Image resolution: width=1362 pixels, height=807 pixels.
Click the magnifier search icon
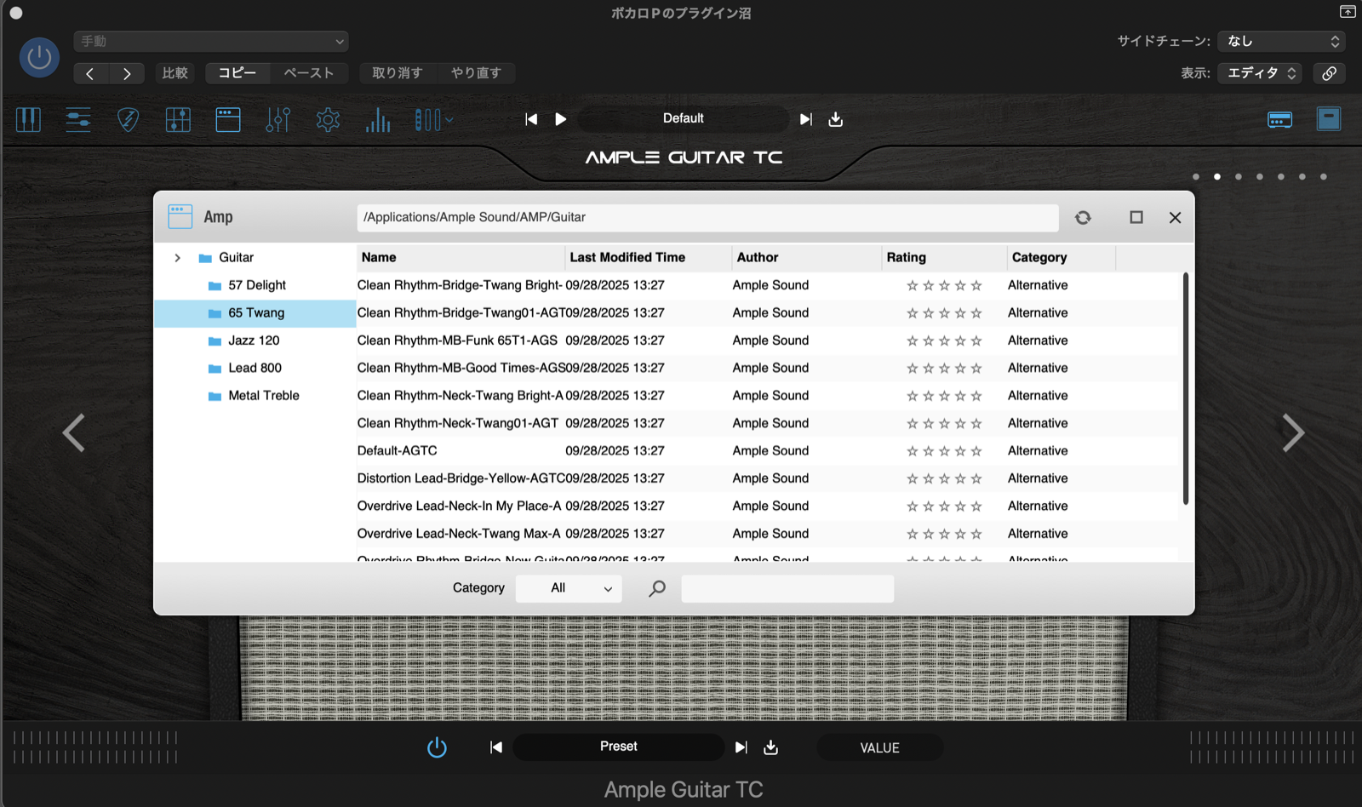click(x=657, y=588)
